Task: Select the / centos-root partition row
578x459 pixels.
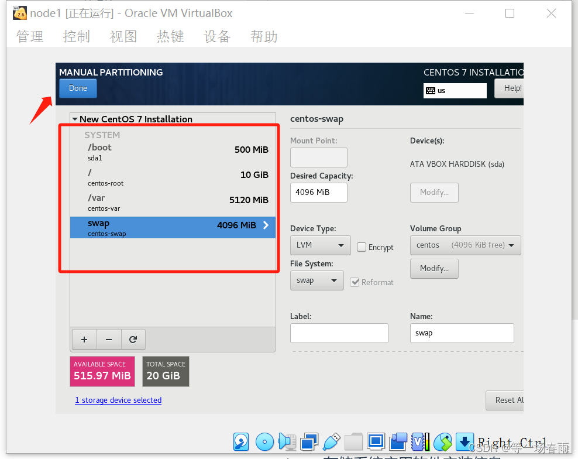Action: coord(173,177)
